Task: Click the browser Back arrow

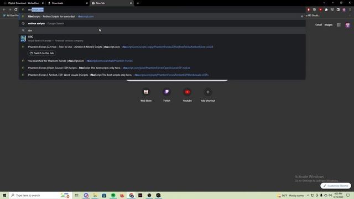Action: click(x=4, y=10)
